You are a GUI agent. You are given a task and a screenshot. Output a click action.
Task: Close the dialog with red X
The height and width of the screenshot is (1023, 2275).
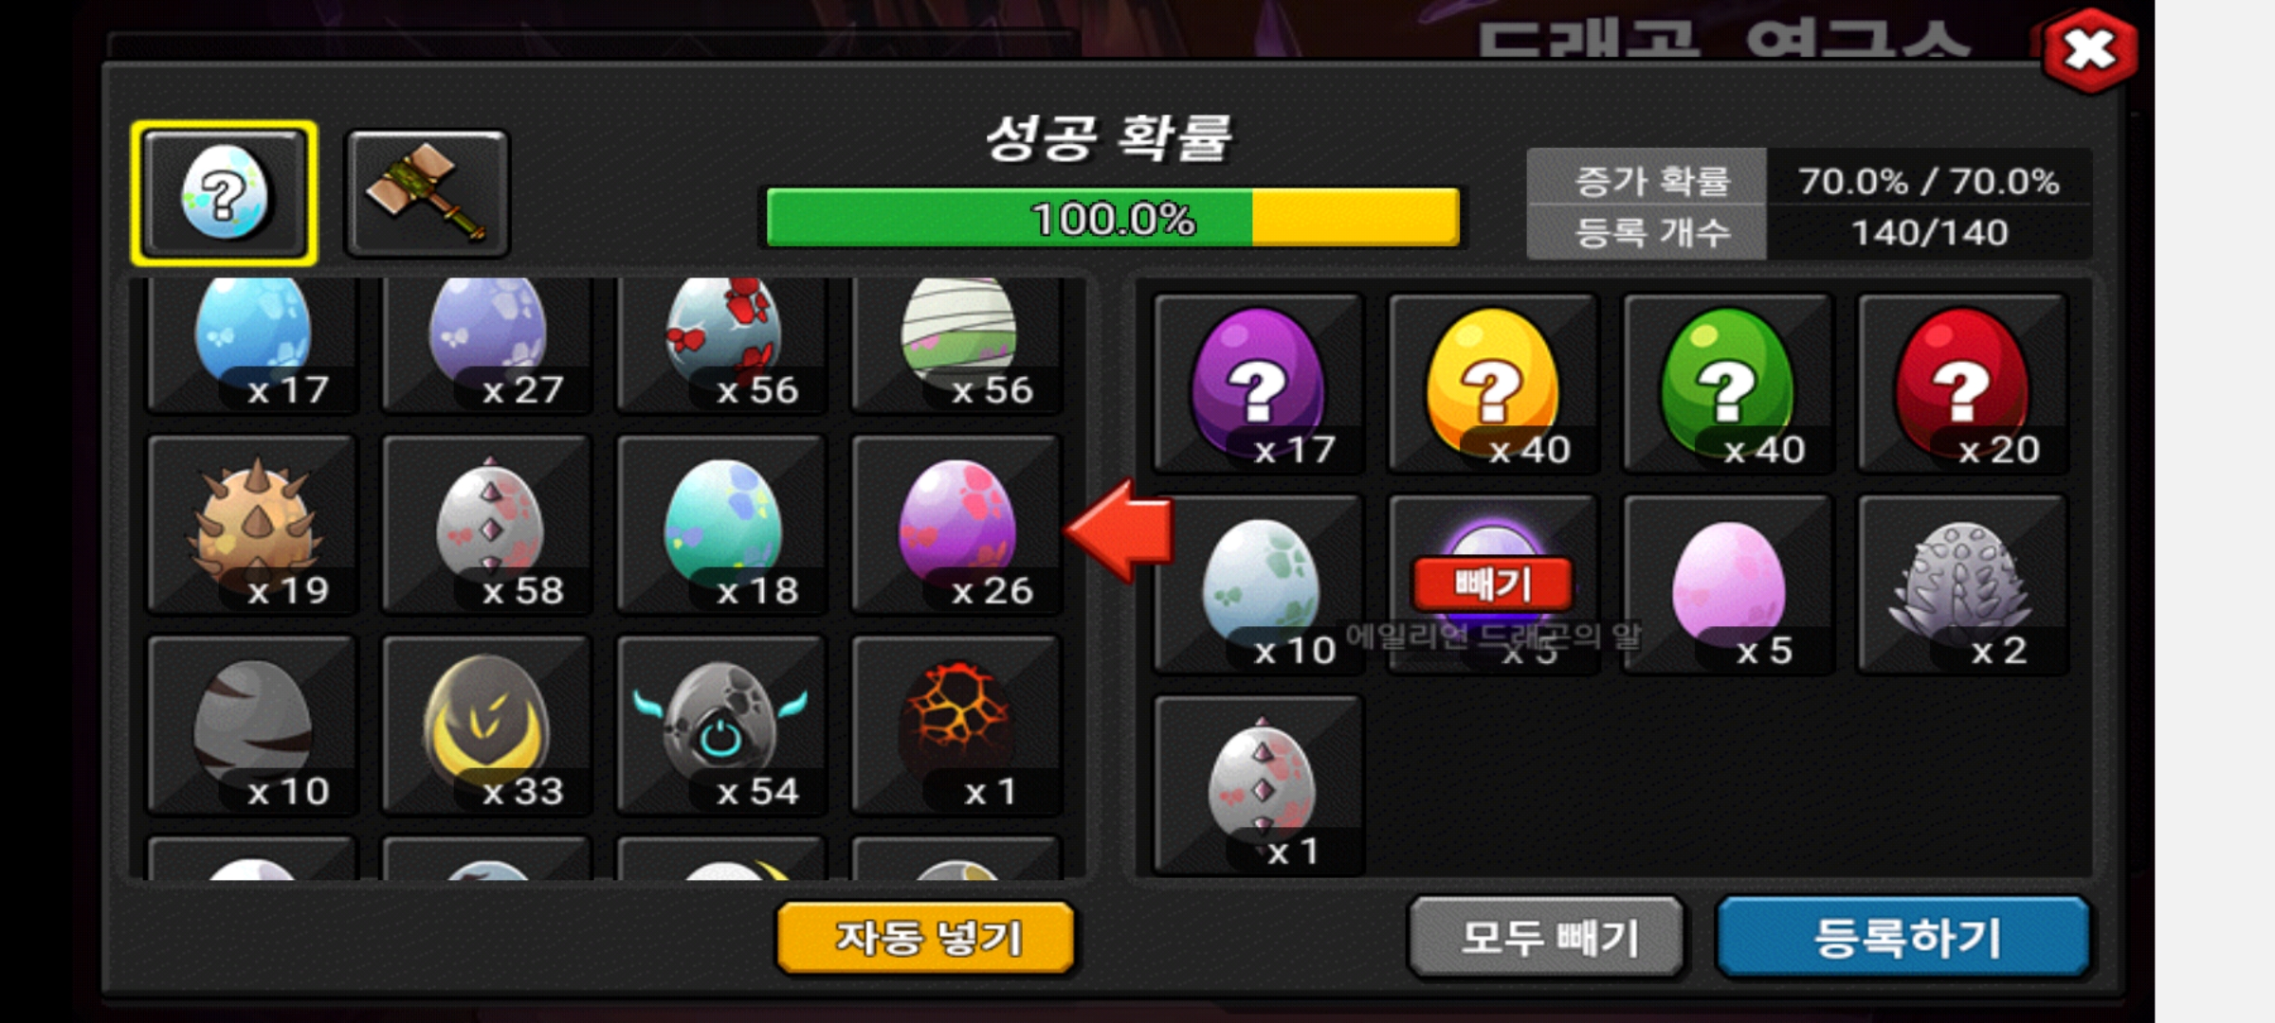pos(2089,50)
